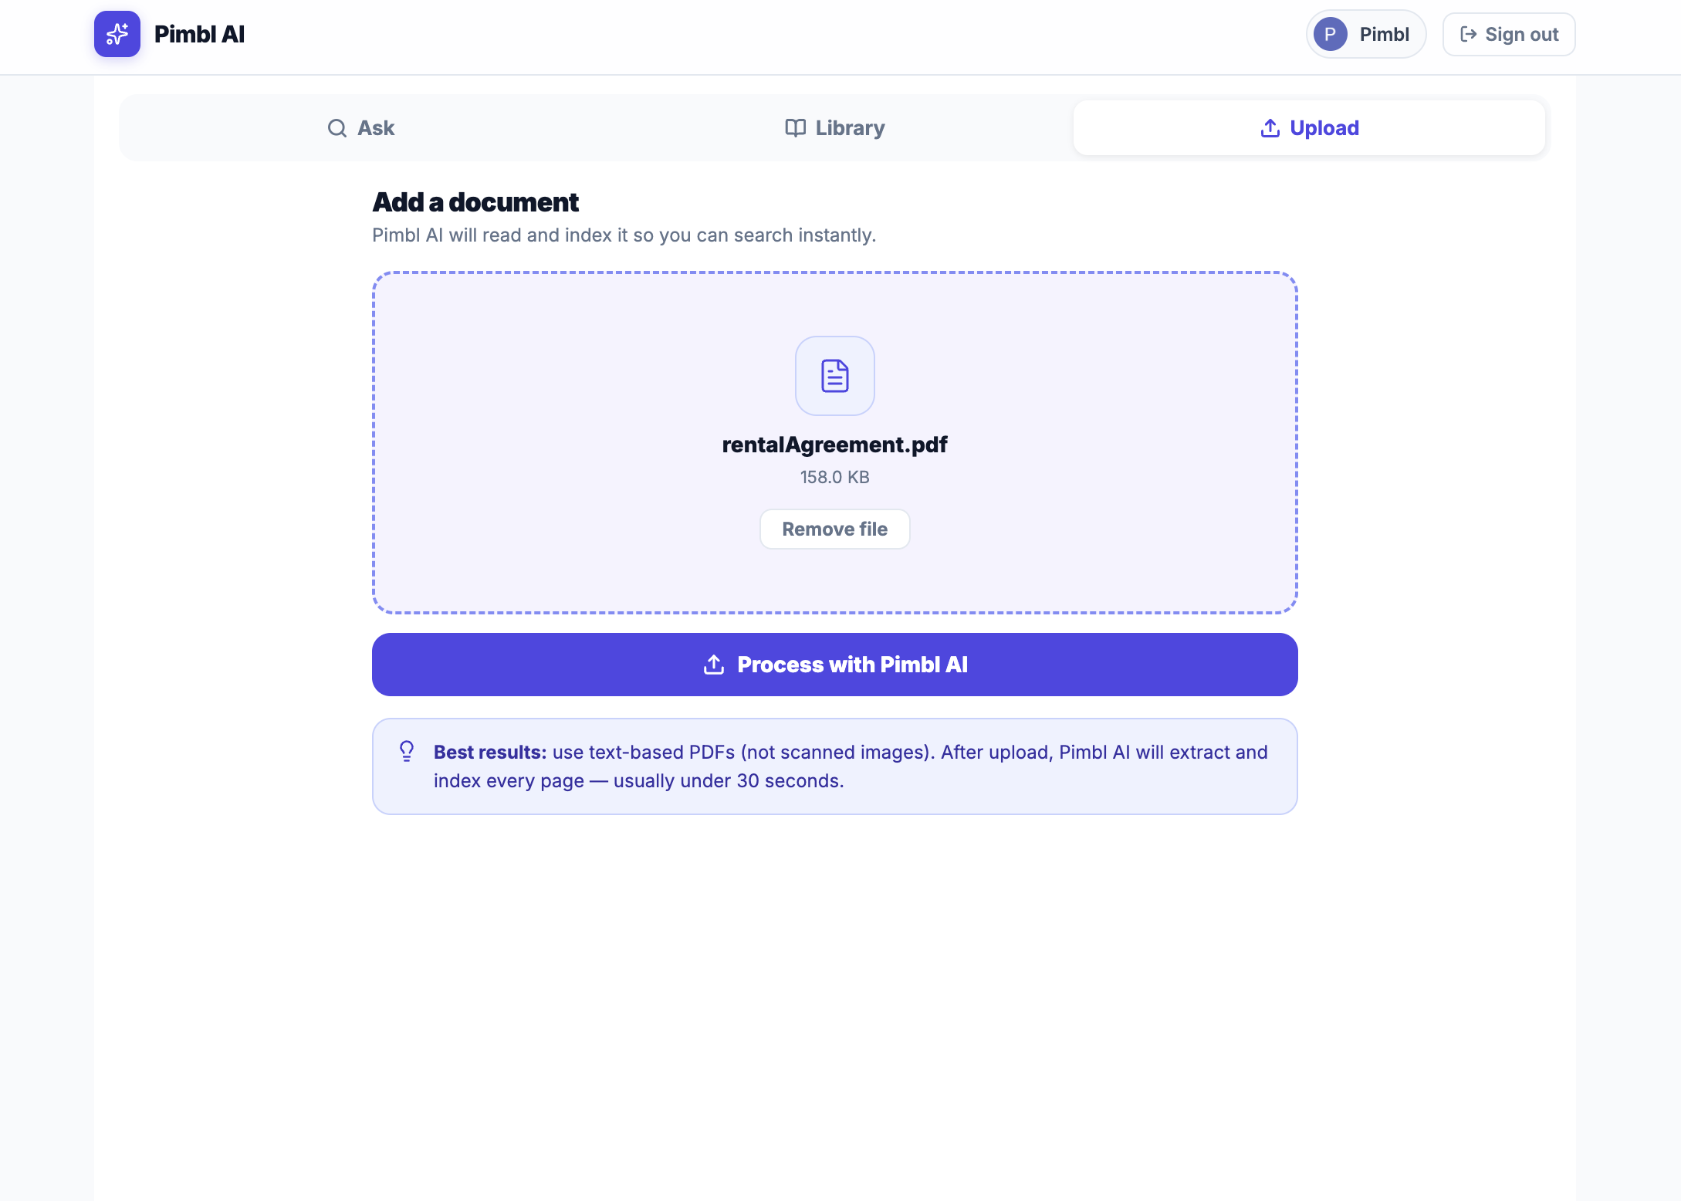The image size is (1681, 1201).
Task: Click Remove file to clear the upload
Action: [834, 529]
